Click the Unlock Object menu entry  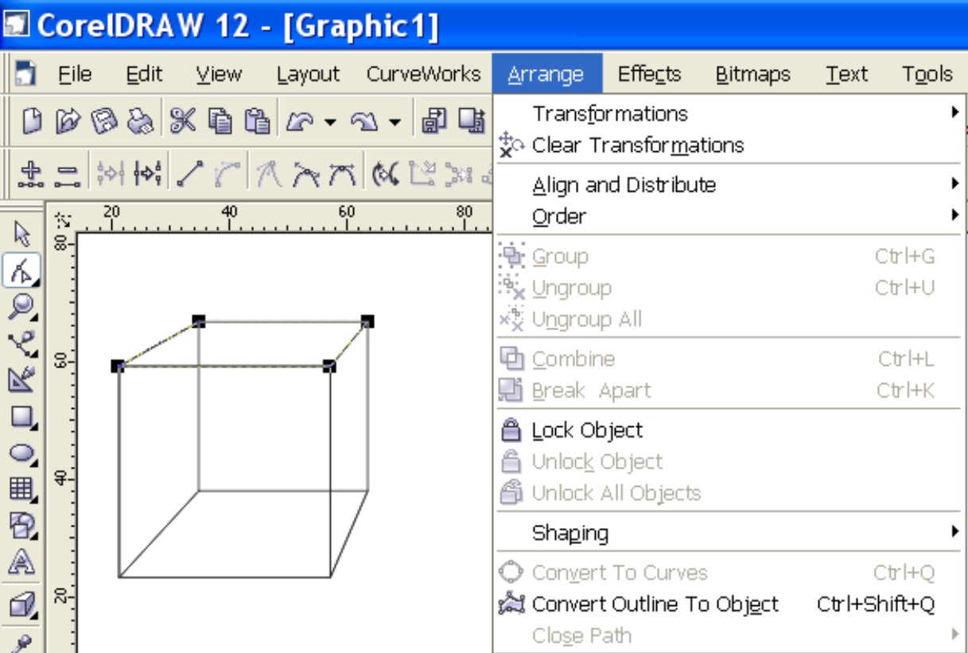[729, 461]
